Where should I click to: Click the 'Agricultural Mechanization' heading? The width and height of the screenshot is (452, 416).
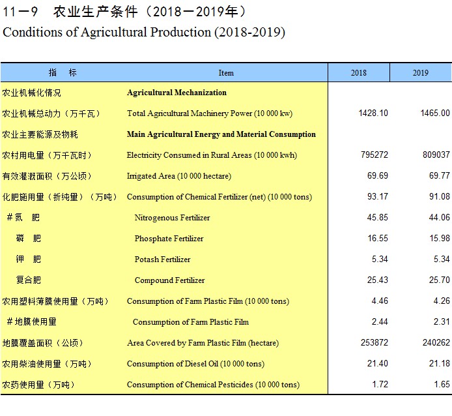(x=177, y=93)
